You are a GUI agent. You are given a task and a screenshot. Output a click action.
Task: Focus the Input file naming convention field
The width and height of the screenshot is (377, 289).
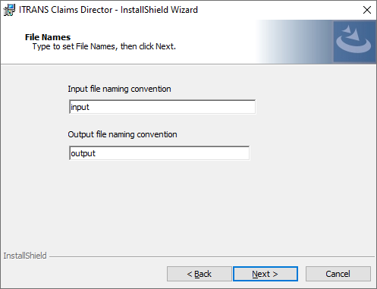click(x=162, y=107)
